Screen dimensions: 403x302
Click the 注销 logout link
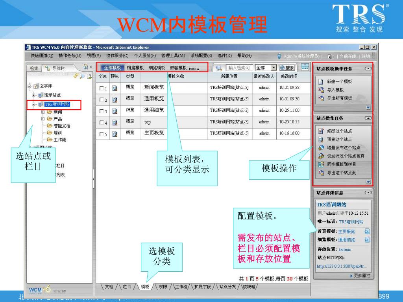366,56
